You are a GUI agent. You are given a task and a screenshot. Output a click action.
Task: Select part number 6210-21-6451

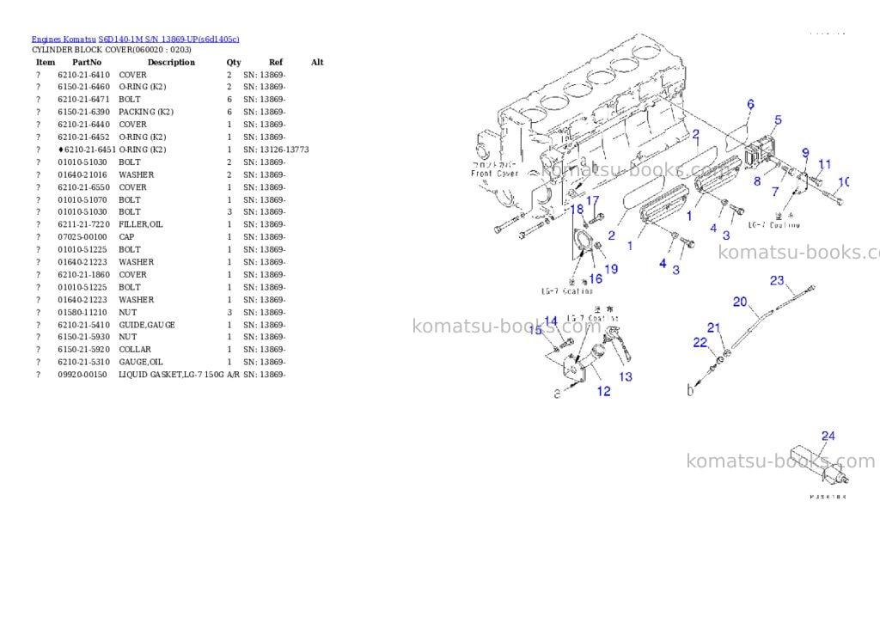pos(89,150)
